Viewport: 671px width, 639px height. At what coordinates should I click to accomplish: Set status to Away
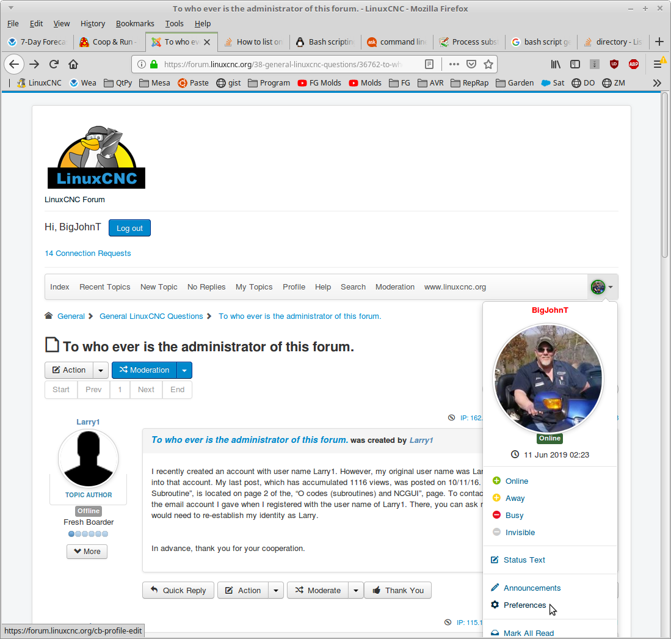click(515, 498)
